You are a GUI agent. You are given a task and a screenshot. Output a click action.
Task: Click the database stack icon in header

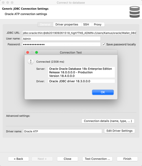[x=135, y=12]
